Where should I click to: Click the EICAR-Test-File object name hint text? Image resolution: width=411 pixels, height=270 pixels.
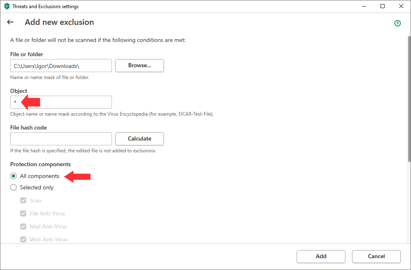(112, 114)
